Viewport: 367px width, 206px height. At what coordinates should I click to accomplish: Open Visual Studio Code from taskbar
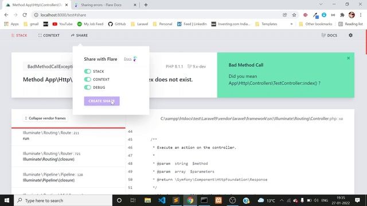[x=162, y=200]
